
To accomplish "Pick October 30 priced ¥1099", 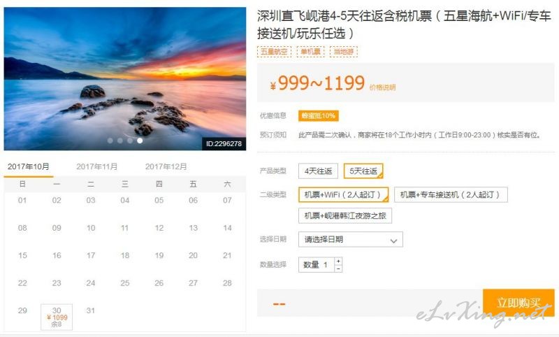I will [x=57, y=317].
